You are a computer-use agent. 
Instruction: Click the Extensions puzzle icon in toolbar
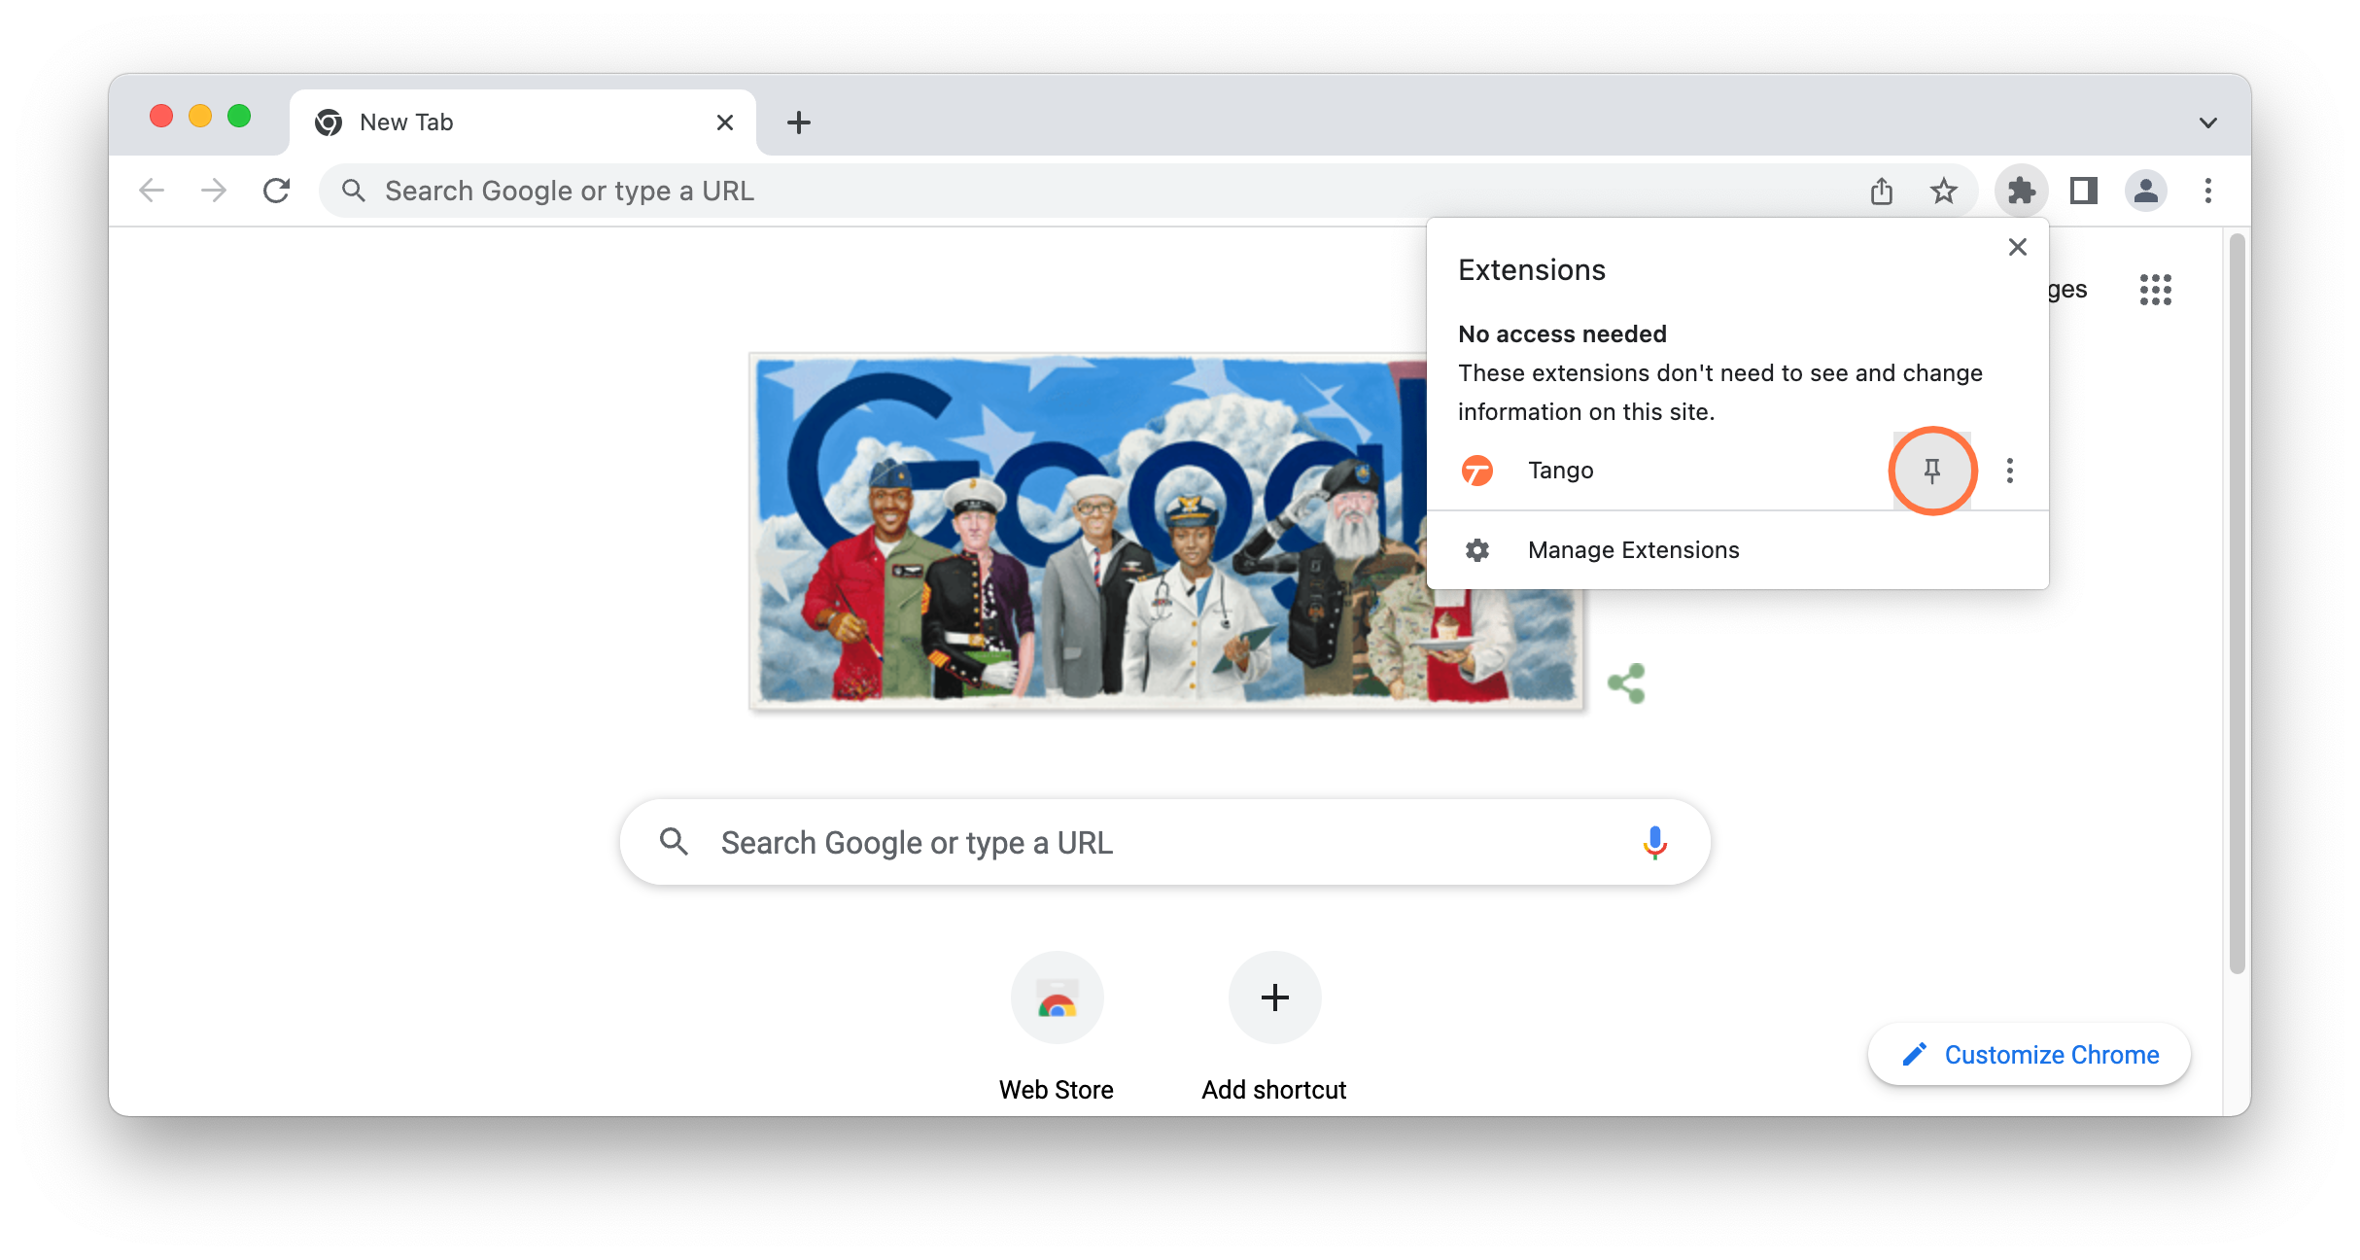coord(2022,191)
